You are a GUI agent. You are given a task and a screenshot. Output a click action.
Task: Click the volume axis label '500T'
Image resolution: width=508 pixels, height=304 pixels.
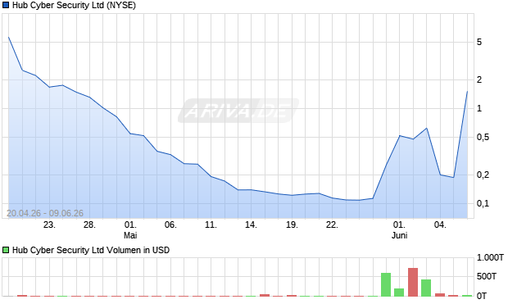(487, 276)
